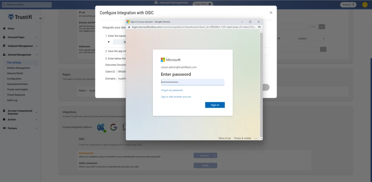Click the OIDC Connect button
Image resolution: width=372 pixels, height=182 pixels.
(x=205, y=155)
